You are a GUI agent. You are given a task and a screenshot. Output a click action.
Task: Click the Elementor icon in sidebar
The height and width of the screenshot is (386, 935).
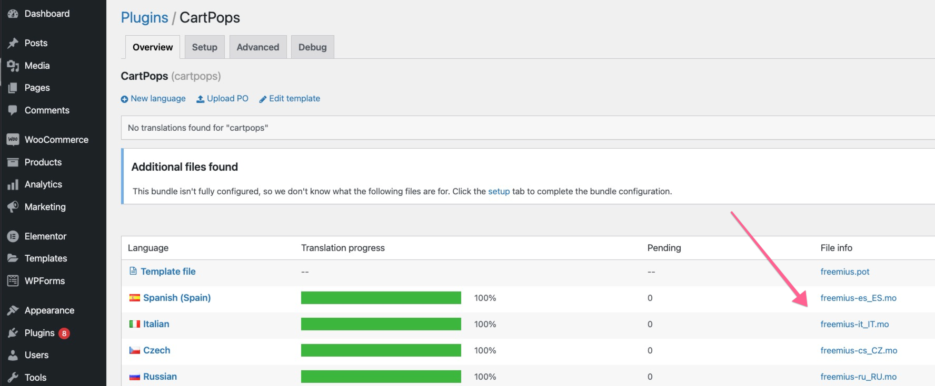(13, 236)
